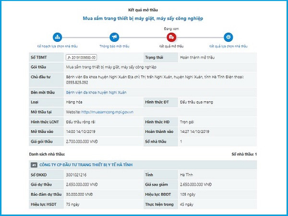Click the Đang xem label above red icon
This screenshot has height=216, width=288.
(x=171, y=29)
